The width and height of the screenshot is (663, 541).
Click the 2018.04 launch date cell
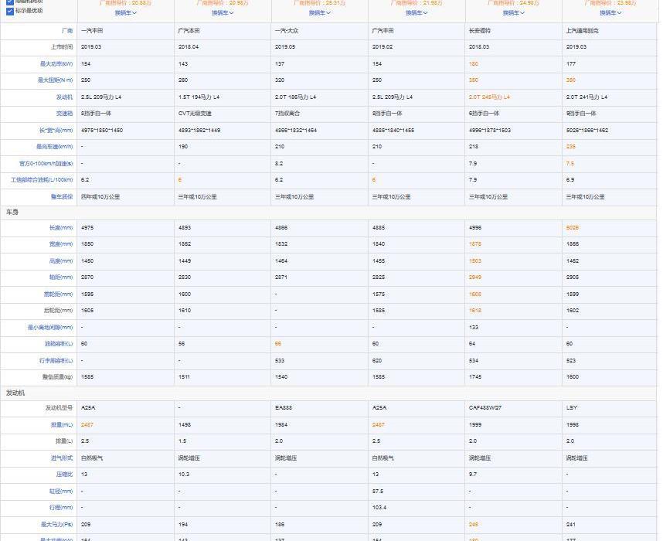point(189,47)
